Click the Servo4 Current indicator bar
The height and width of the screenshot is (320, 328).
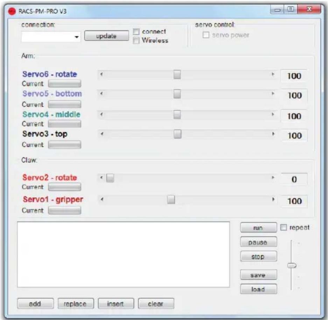[x=65, y=124]
